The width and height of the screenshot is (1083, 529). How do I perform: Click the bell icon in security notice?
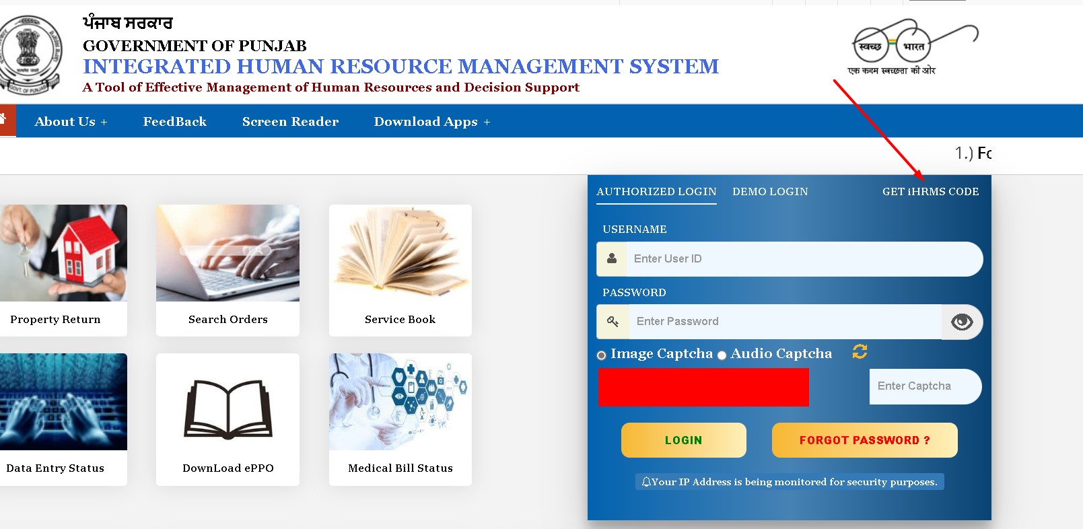click(646, 482)
